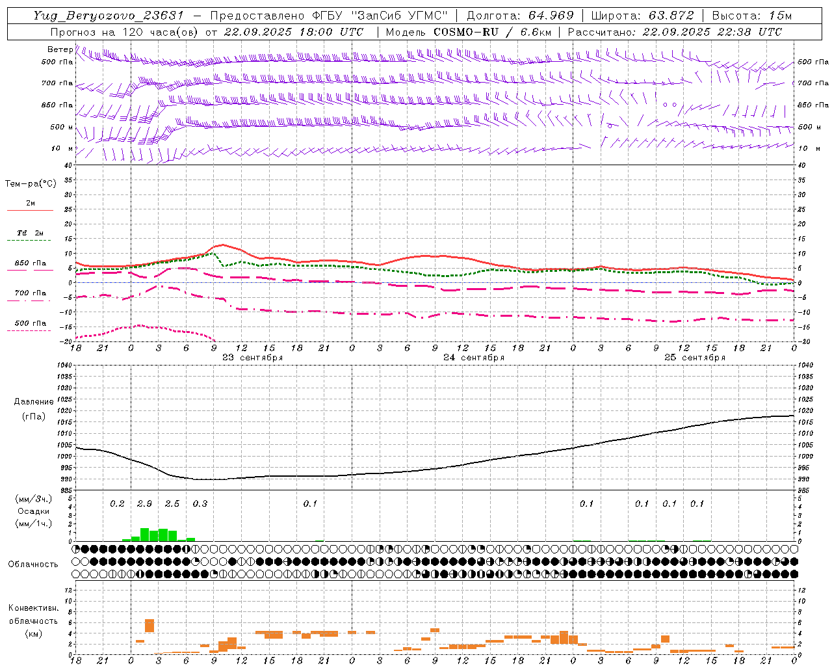The height and width of the screenshot is (666, 832).
Task: Click the Тем-ра(°C) temperature panel title
Action: (x=31, y=184)
